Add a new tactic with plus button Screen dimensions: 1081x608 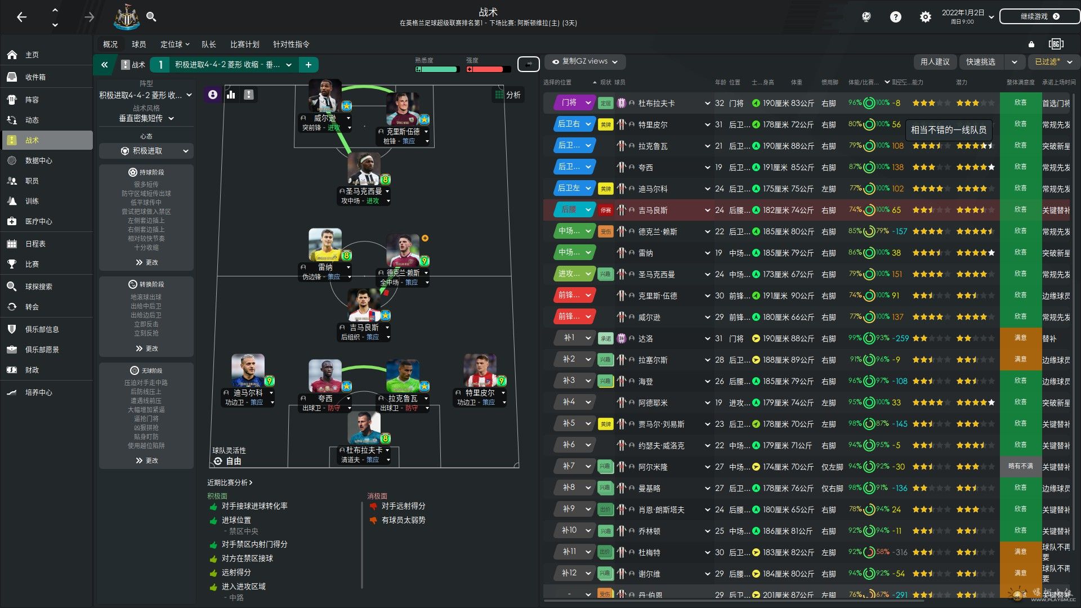[x=309, y=65]
